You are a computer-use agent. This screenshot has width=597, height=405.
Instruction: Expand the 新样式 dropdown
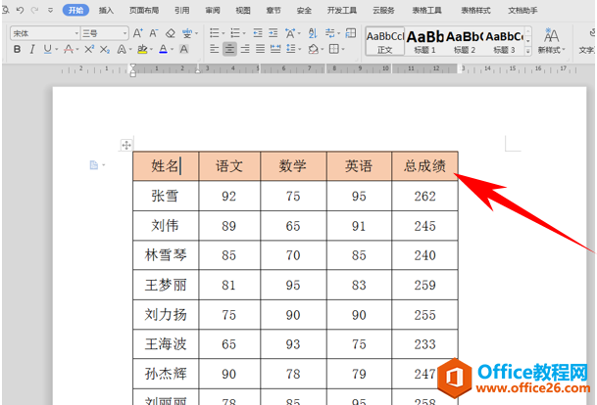551,49
